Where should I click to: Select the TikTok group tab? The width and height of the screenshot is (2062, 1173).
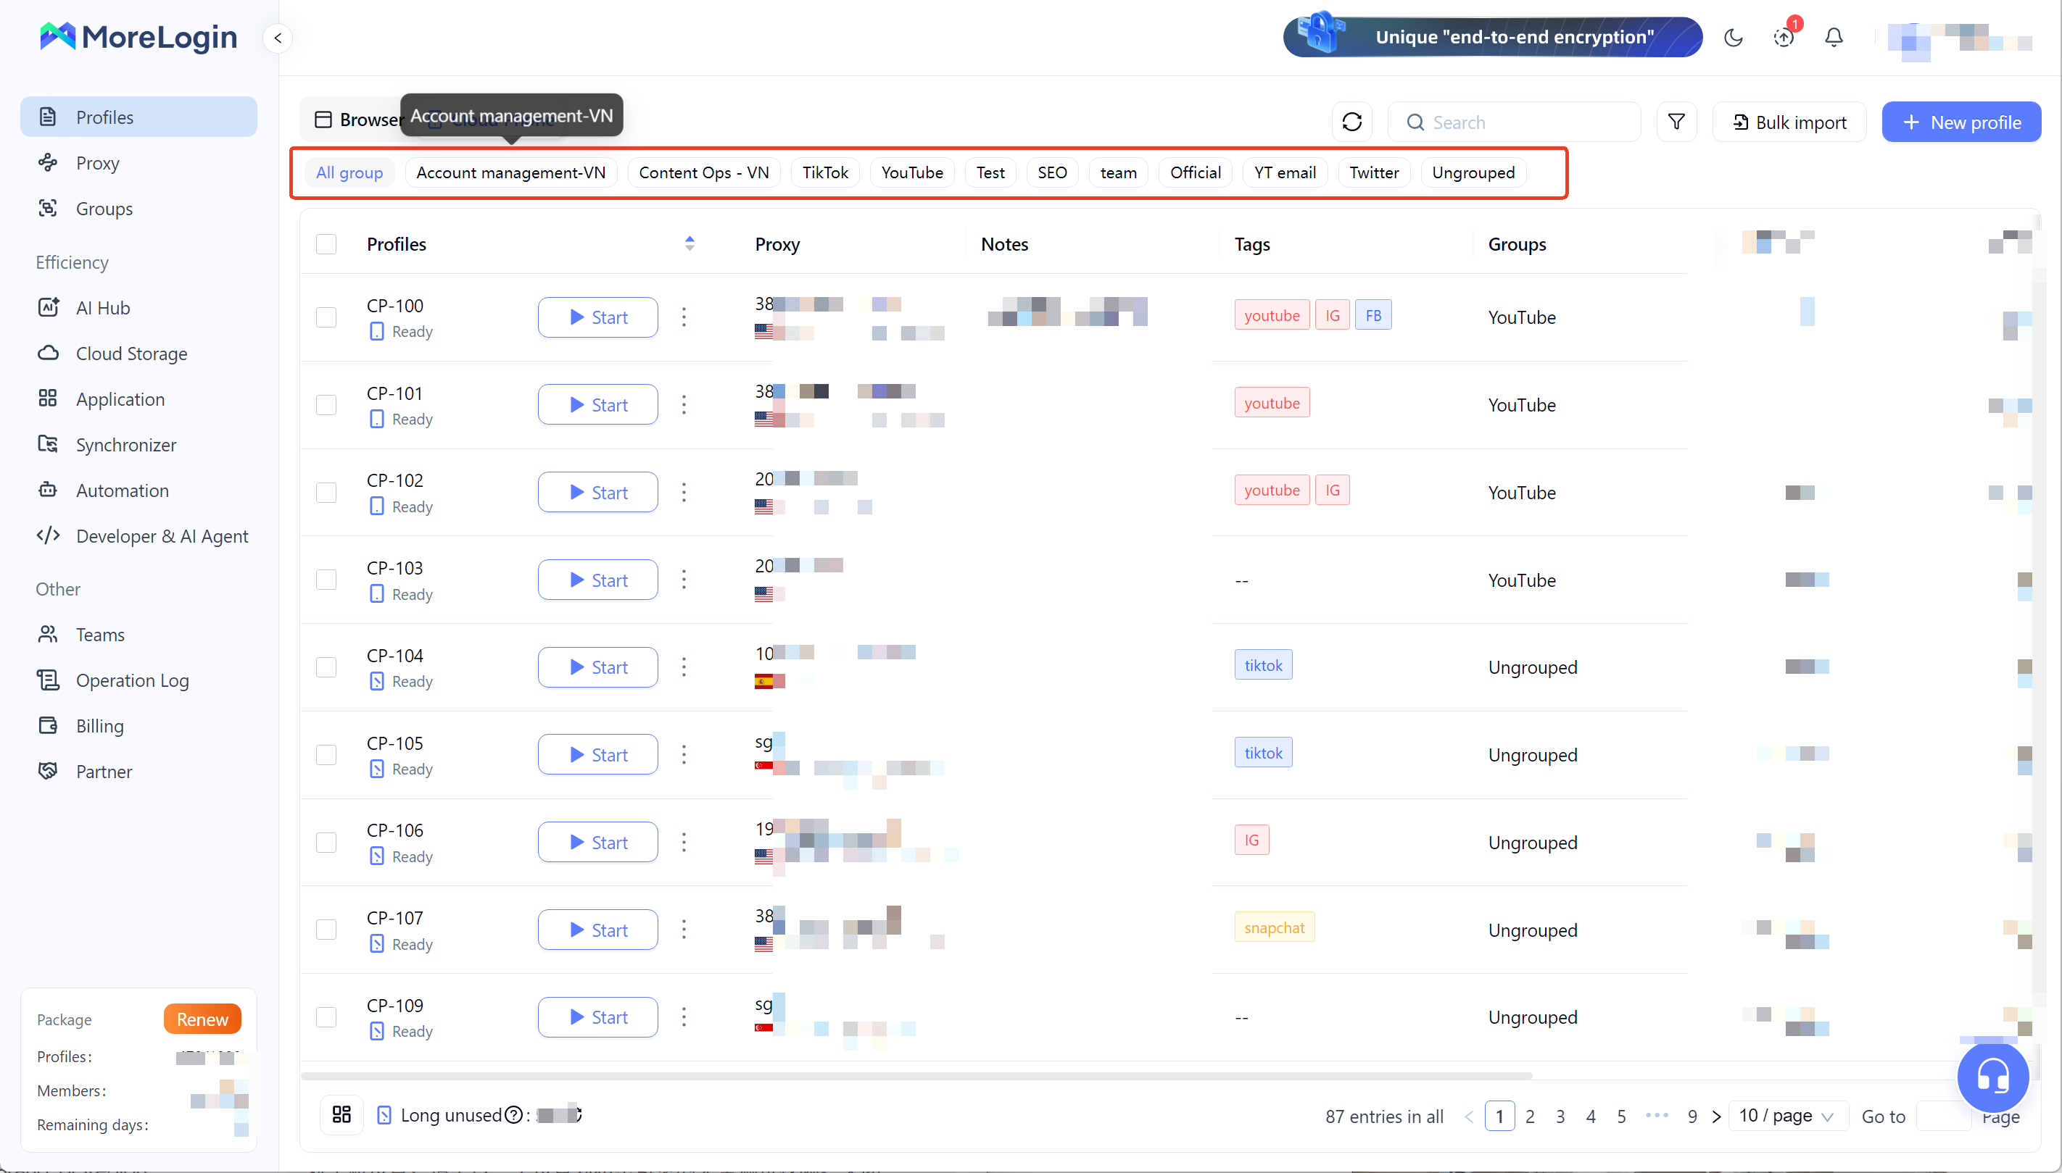click(825, 172)
